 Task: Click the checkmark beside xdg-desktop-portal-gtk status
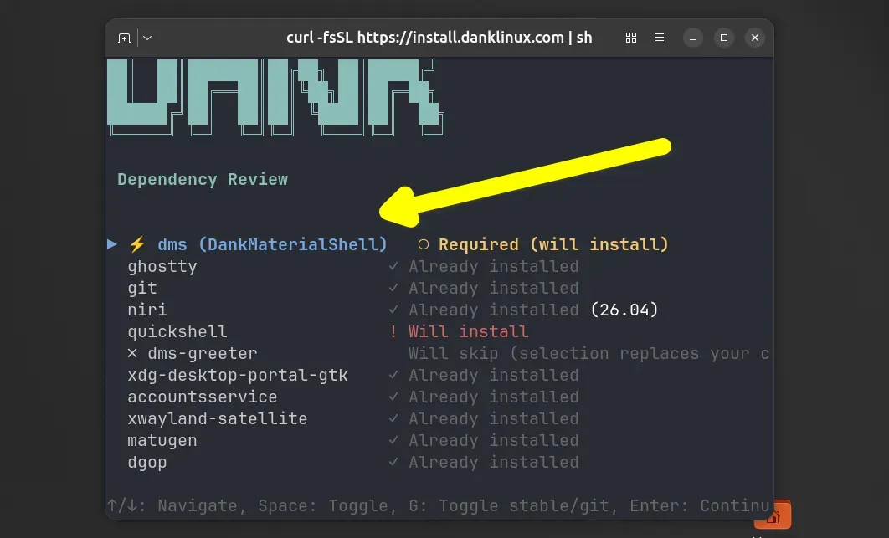[x=393, y=375]
